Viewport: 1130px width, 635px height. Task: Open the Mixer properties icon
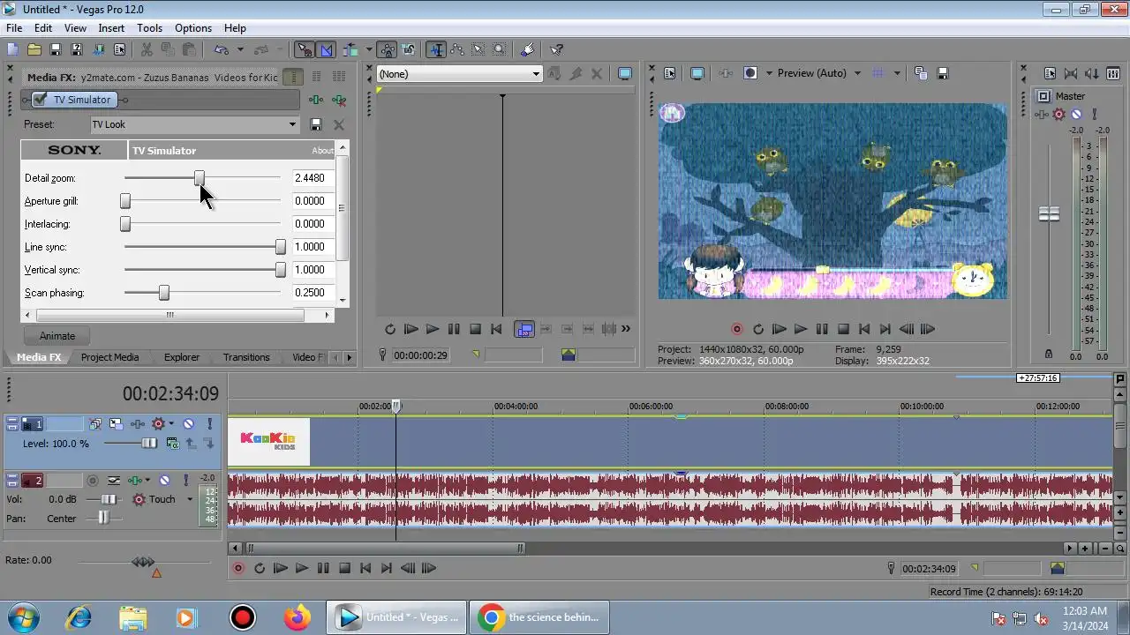[x=1050, y=74]
